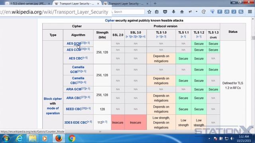Click the network tray icon
255x143 pixels.
click(x=226, y=139)
